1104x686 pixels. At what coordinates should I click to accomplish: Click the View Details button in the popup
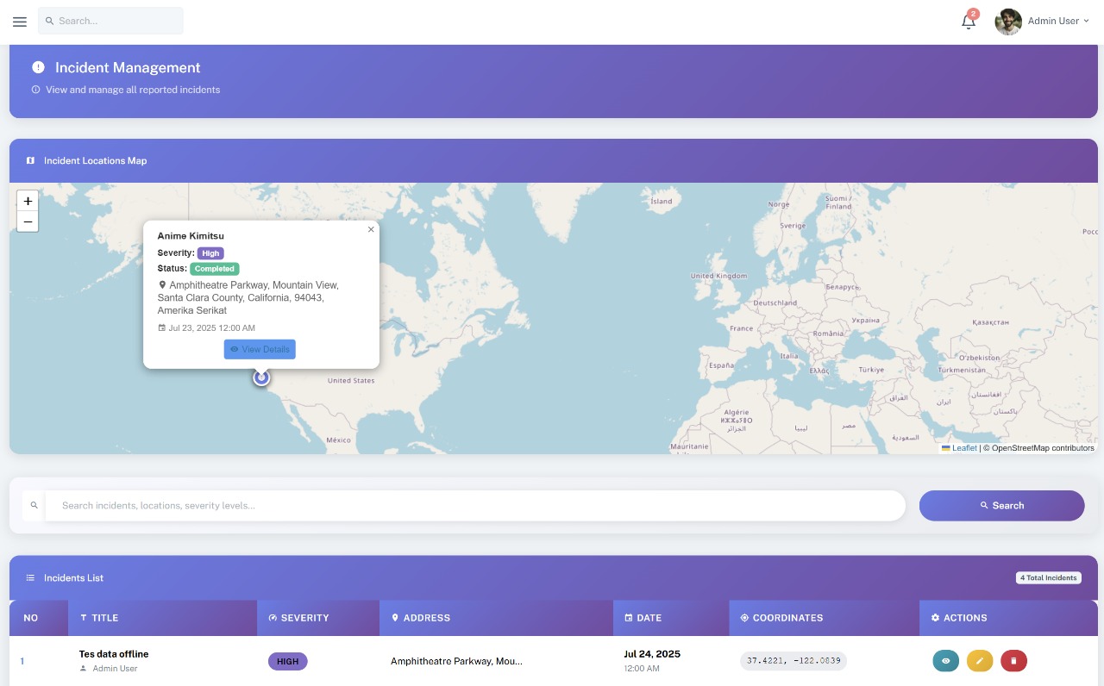pos(260,349)
